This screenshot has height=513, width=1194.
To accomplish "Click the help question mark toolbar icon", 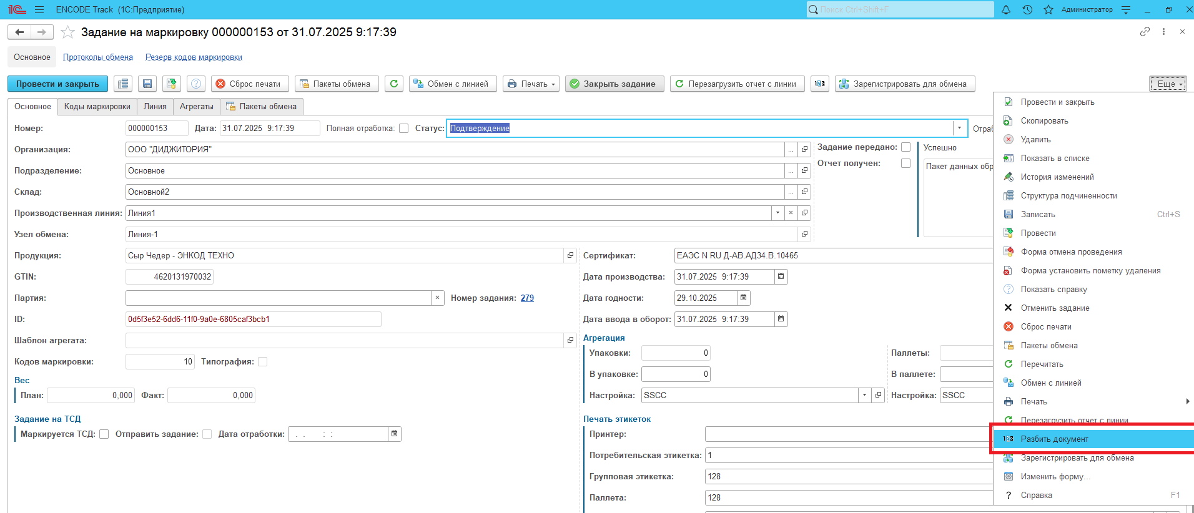I will [196, 84].
